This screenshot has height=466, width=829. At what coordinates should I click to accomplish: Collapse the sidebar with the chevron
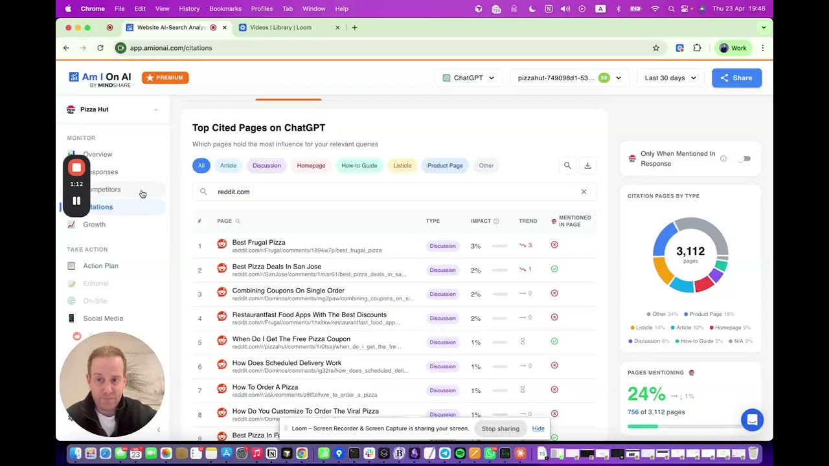pyautogui.click(x=159, y=430)
